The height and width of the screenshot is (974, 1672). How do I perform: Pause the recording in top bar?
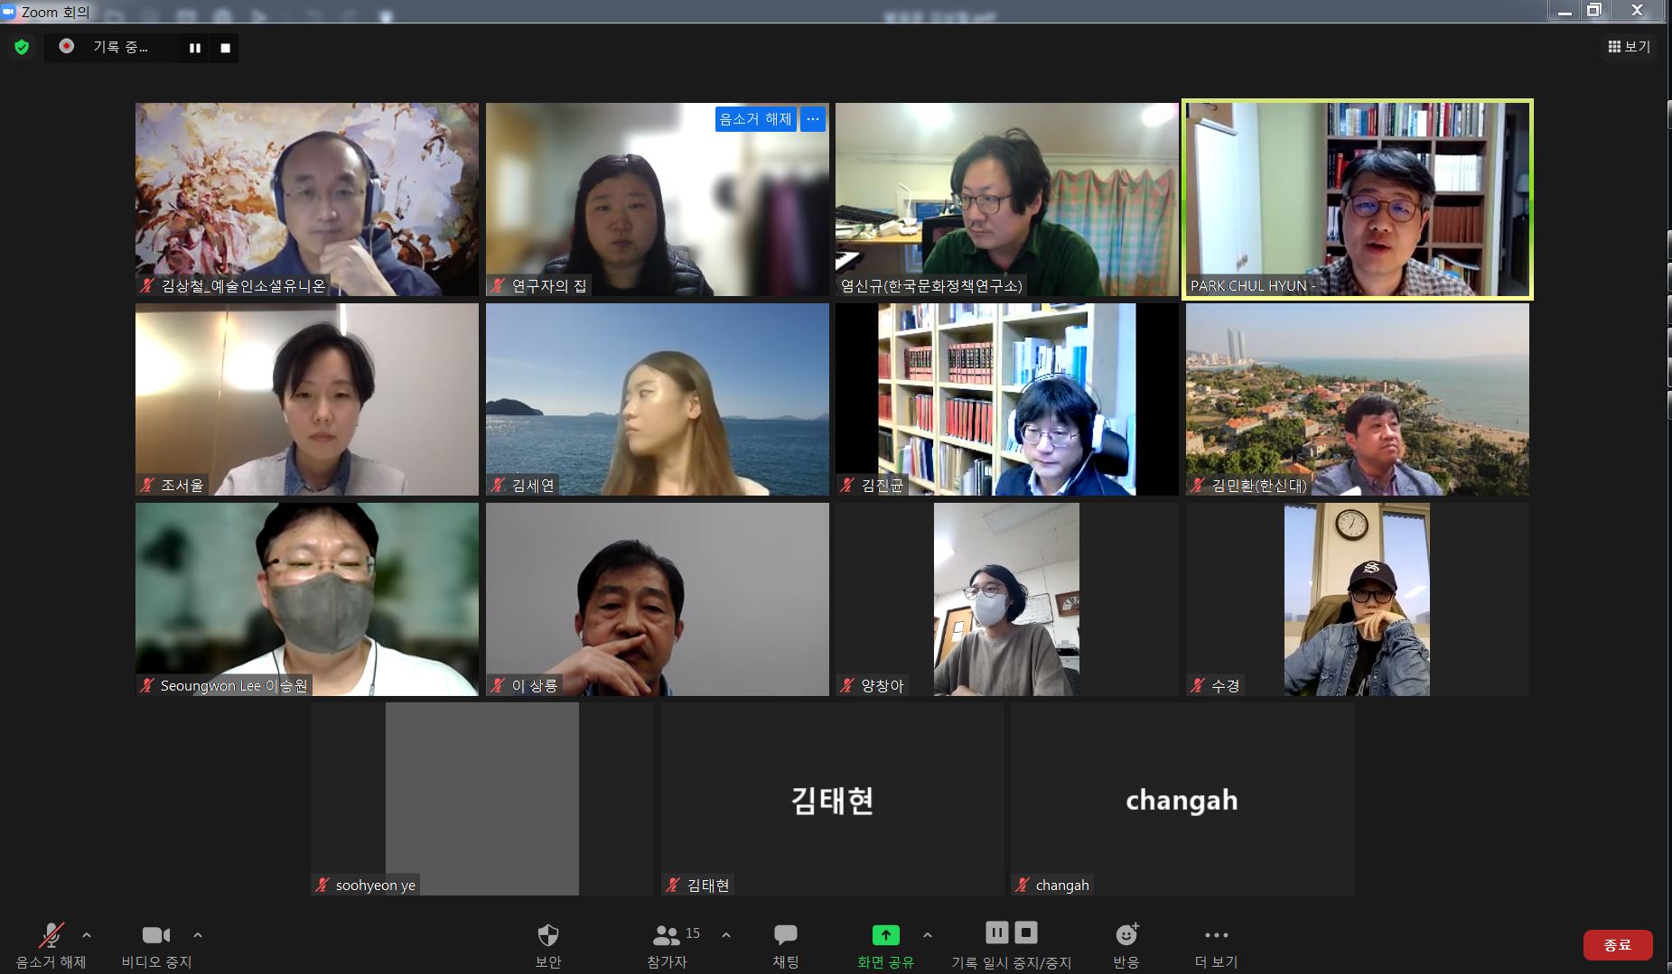click(x=194, y=48)
